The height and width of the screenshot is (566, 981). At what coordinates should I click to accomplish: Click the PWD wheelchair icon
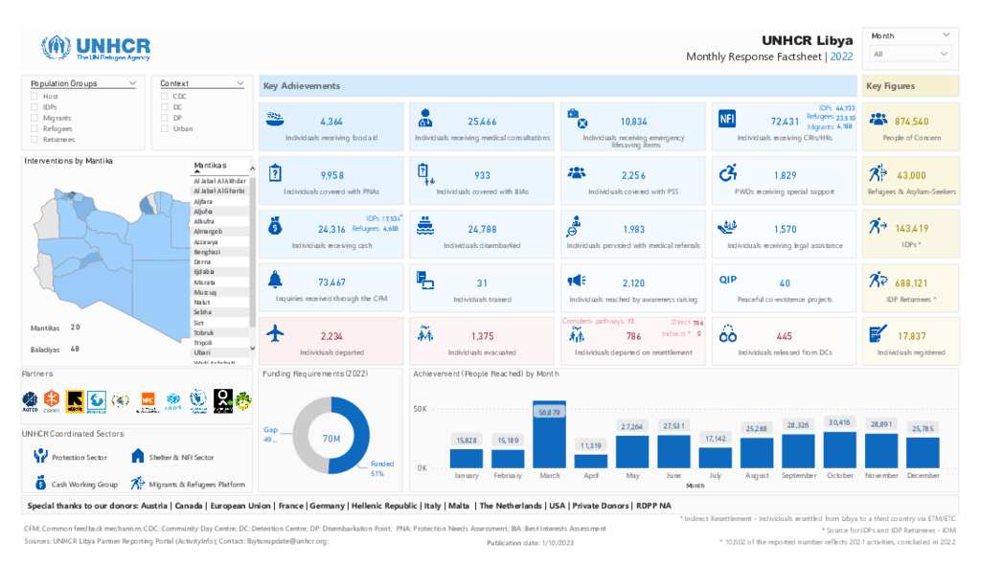pos(728,172)
